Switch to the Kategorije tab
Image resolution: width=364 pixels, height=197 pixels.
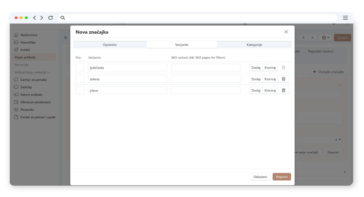coord(254,45)
